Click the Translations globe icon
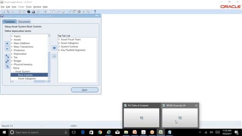Screen dimensions: 242x136 (x=79, y=12)
